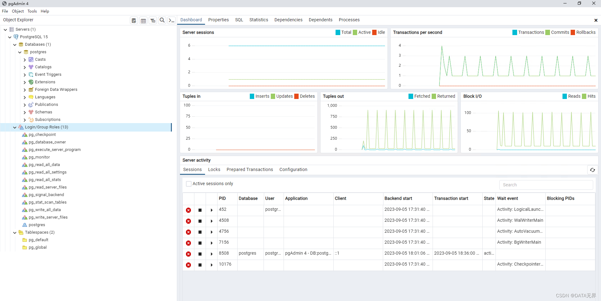
Task: Click the View Data table icon
Action: coord(143,20)
